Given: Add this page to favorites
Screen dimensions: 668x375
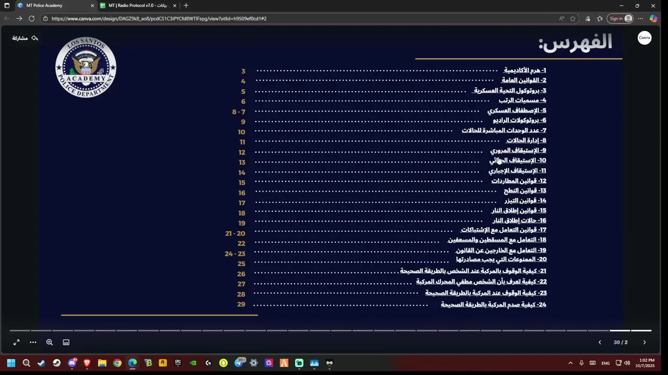Looking at the screenshot, I should tap(572, 18).
